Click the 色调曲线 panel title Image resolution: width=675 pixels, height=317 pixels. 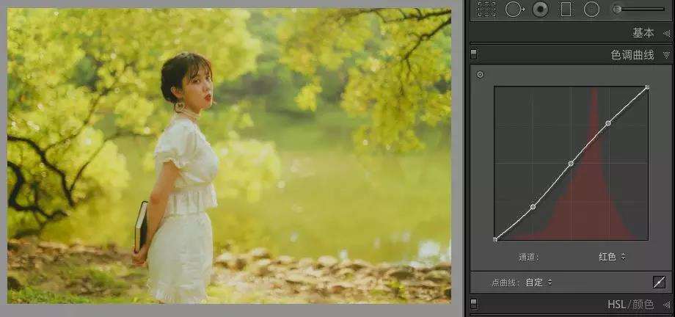(x=632, y=55)
